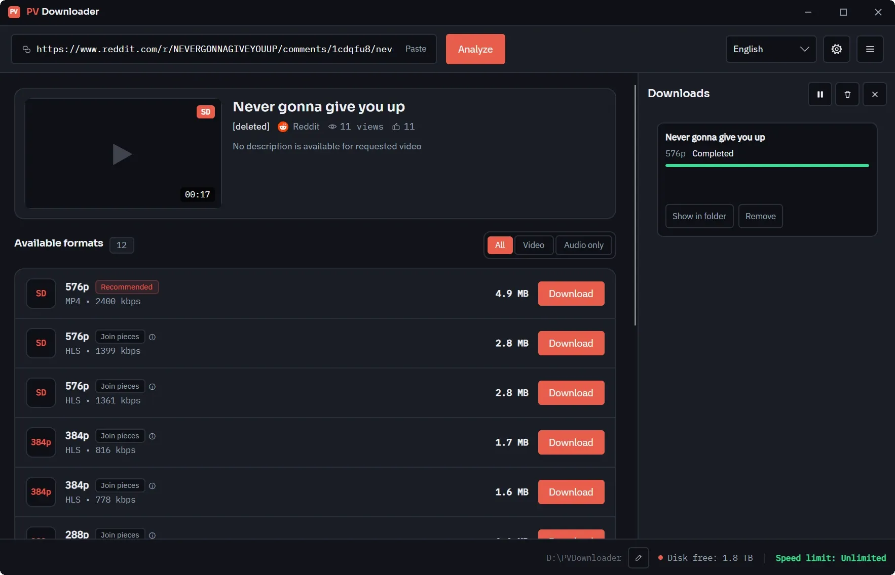Open the hamburger menu icon
The width and height of the screenshot is (895, 575).
click(x=870, y=49)
